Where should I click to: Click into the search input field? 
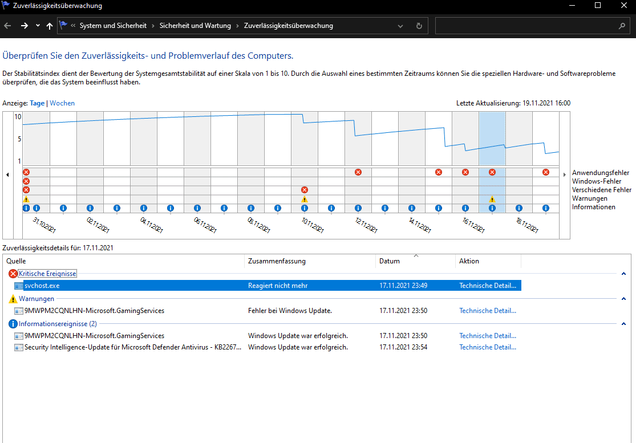[525, 26]
